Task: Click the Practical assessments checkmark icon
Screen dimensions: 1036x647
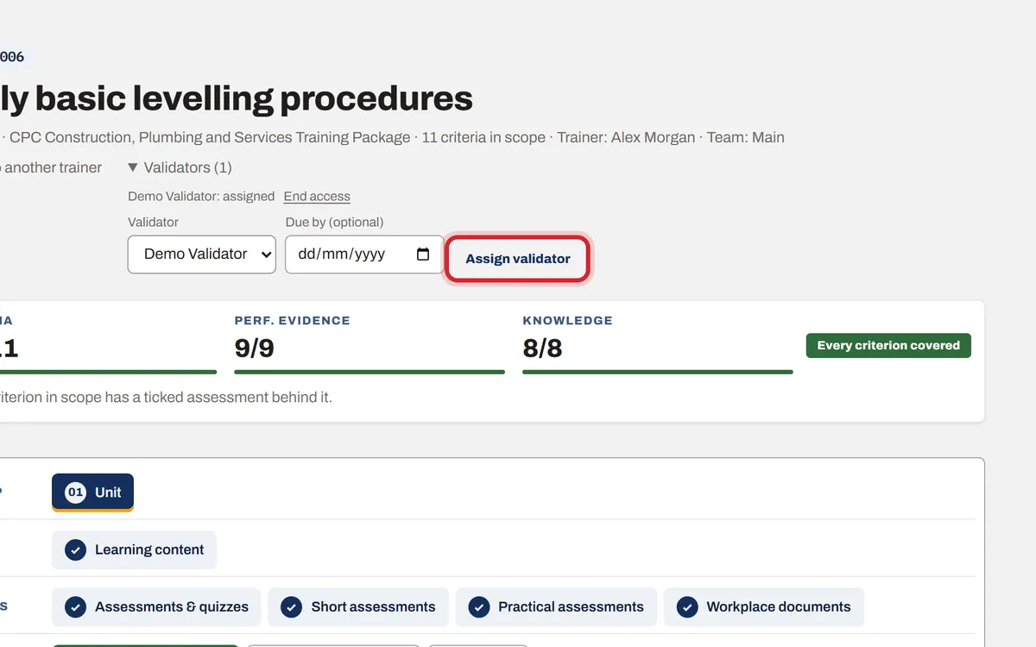Action: 479,606
